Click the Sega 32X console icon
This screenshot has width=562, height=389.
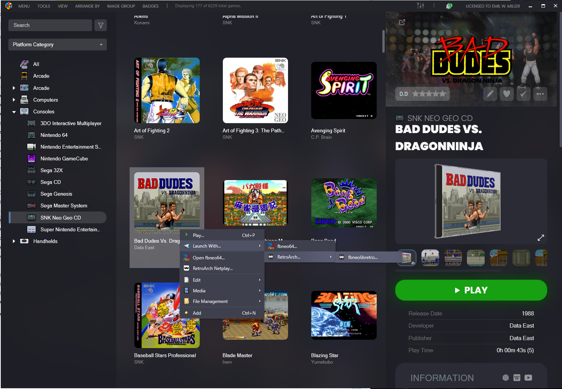coord(31,170)
